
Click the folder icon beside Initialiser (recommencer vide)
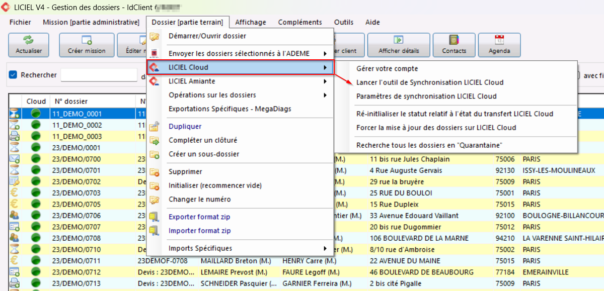[x=155, y=185]
